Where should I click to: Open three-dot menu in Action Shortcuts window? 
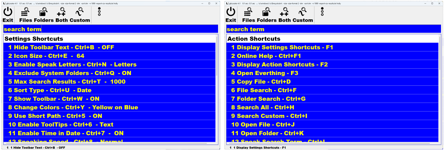(x=322, y=12)
